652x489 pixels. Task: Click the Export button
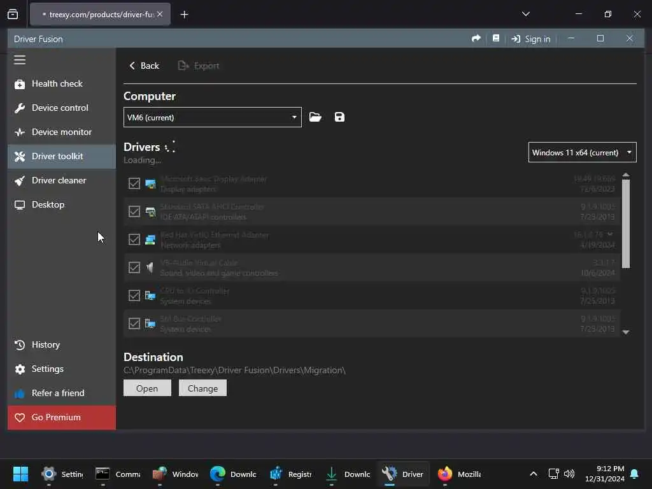(x=199, y=66)
